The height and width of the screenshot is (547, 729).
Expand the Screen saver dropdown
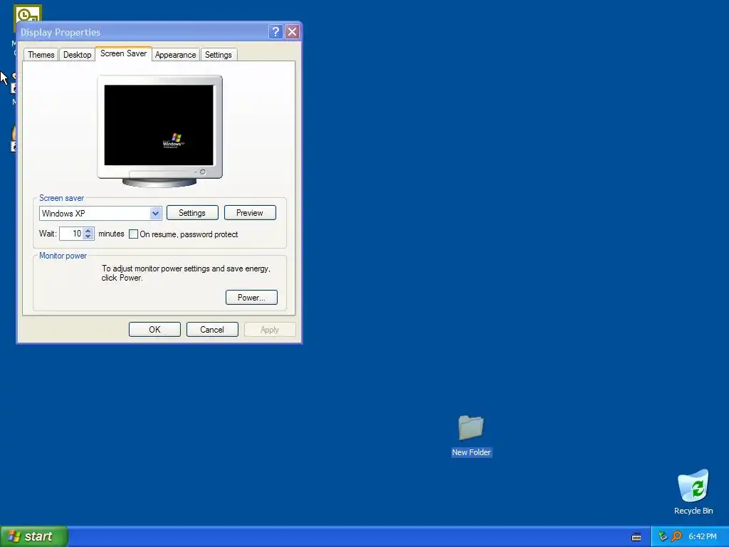point(155,214)
